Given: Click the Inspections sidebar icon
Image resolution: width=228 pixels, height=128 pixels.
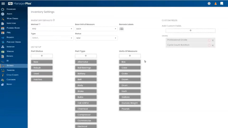Looking at the screenshot, I should coord(2,23).
